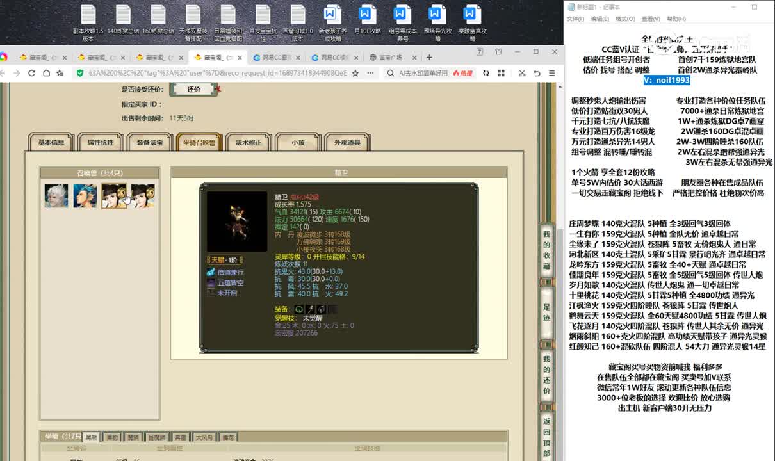The width and height of the screenshot is (775, 461).
Task: Click the 热搜 hot search button
Action: tap(461, 73)
